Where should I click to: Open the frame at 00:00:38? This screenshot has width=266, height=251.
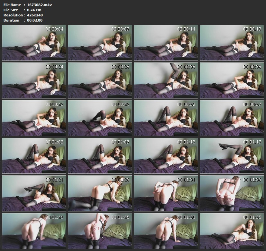(232, 80)
